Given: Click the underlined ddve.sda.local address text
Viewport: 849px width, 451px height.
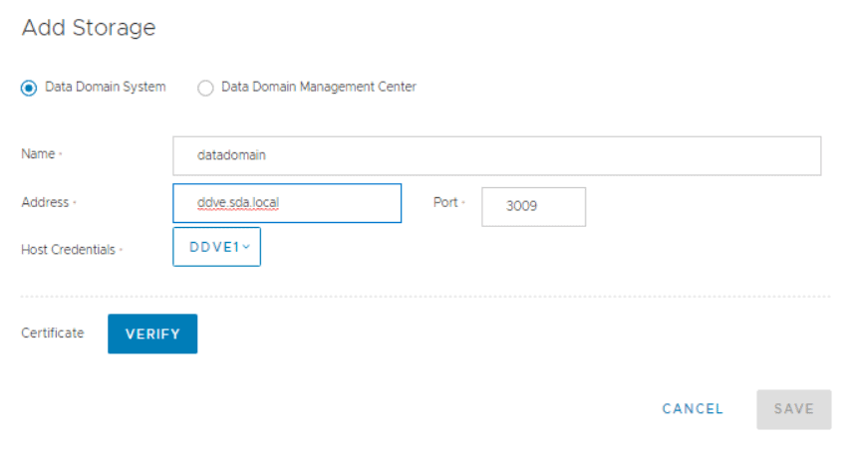Looking at the screenshot, I should click(238, 203).
